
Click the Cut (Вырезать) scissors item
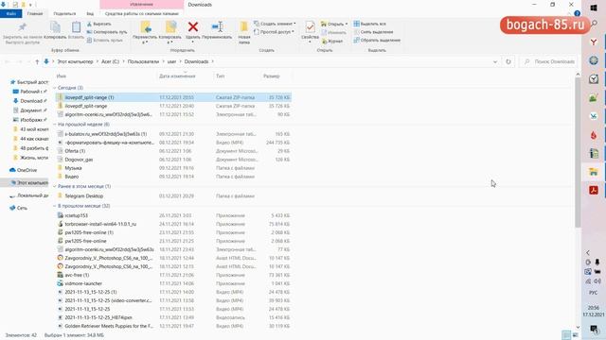tap(99, 24)
